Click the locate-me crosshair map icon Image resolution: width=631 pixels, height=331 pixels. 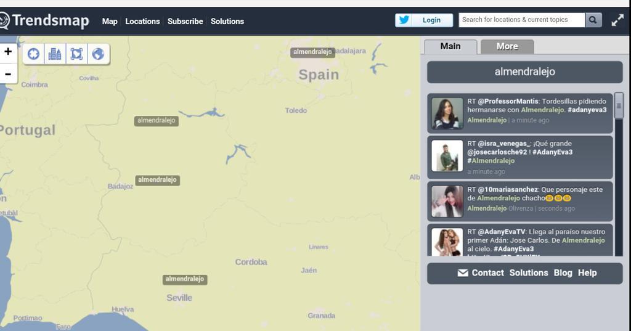tap(33, 54)
